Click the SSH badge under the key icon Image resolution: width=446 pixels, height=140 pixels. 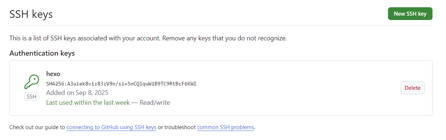click(32, 97)
